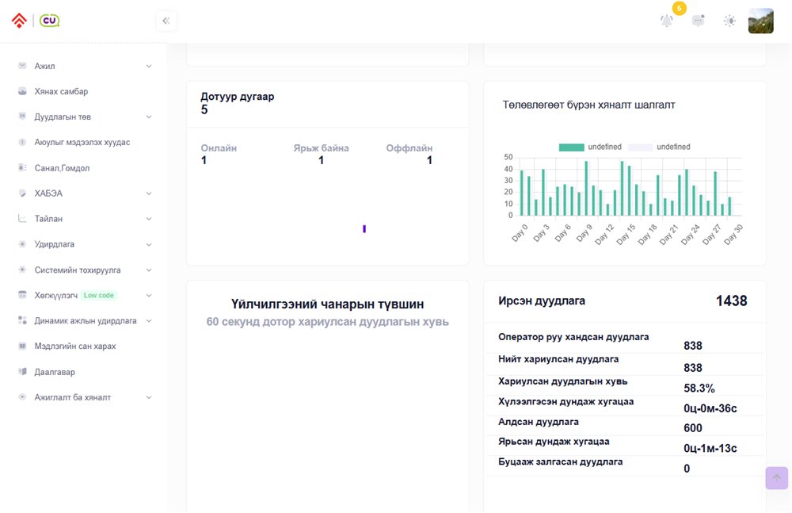Expand the Тайлан chevron
This screenshot has width=792, height=513.
[x=149, y=219]
